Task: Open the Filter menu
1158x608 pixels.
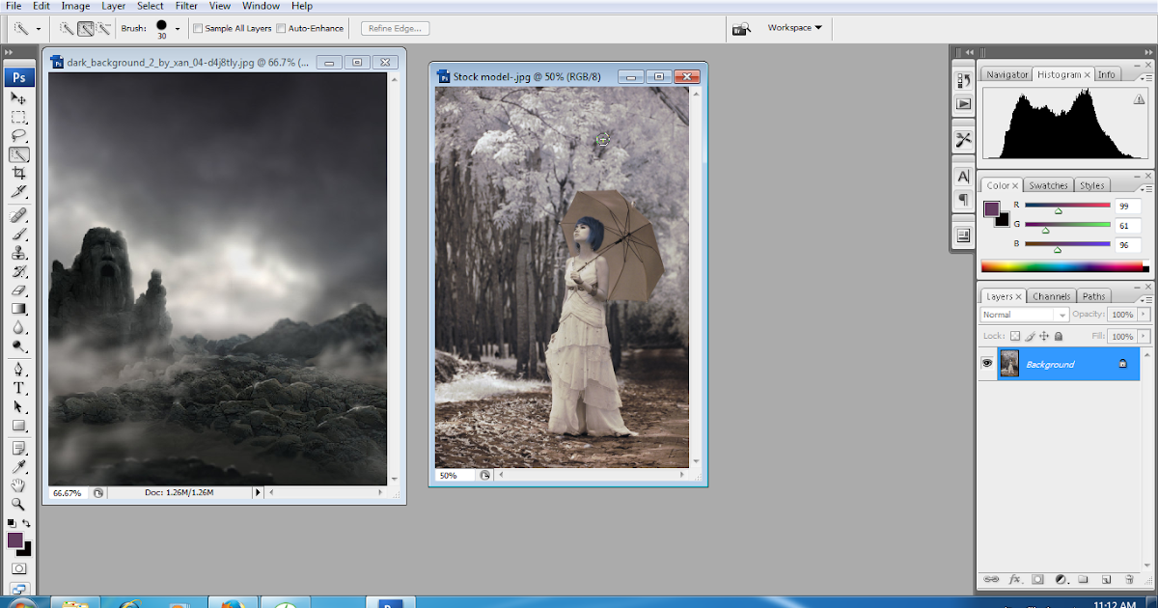Action: click(185, 6)
